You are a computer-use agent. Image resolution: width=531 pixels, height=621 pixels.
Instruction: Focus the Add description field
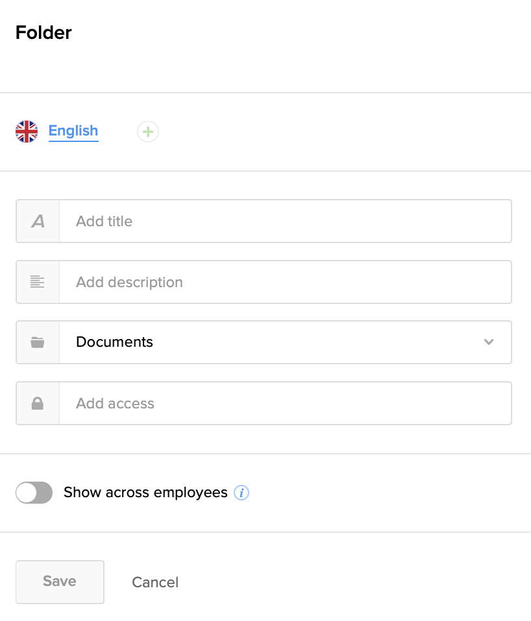pyautogui.click(x=284, y=282)
